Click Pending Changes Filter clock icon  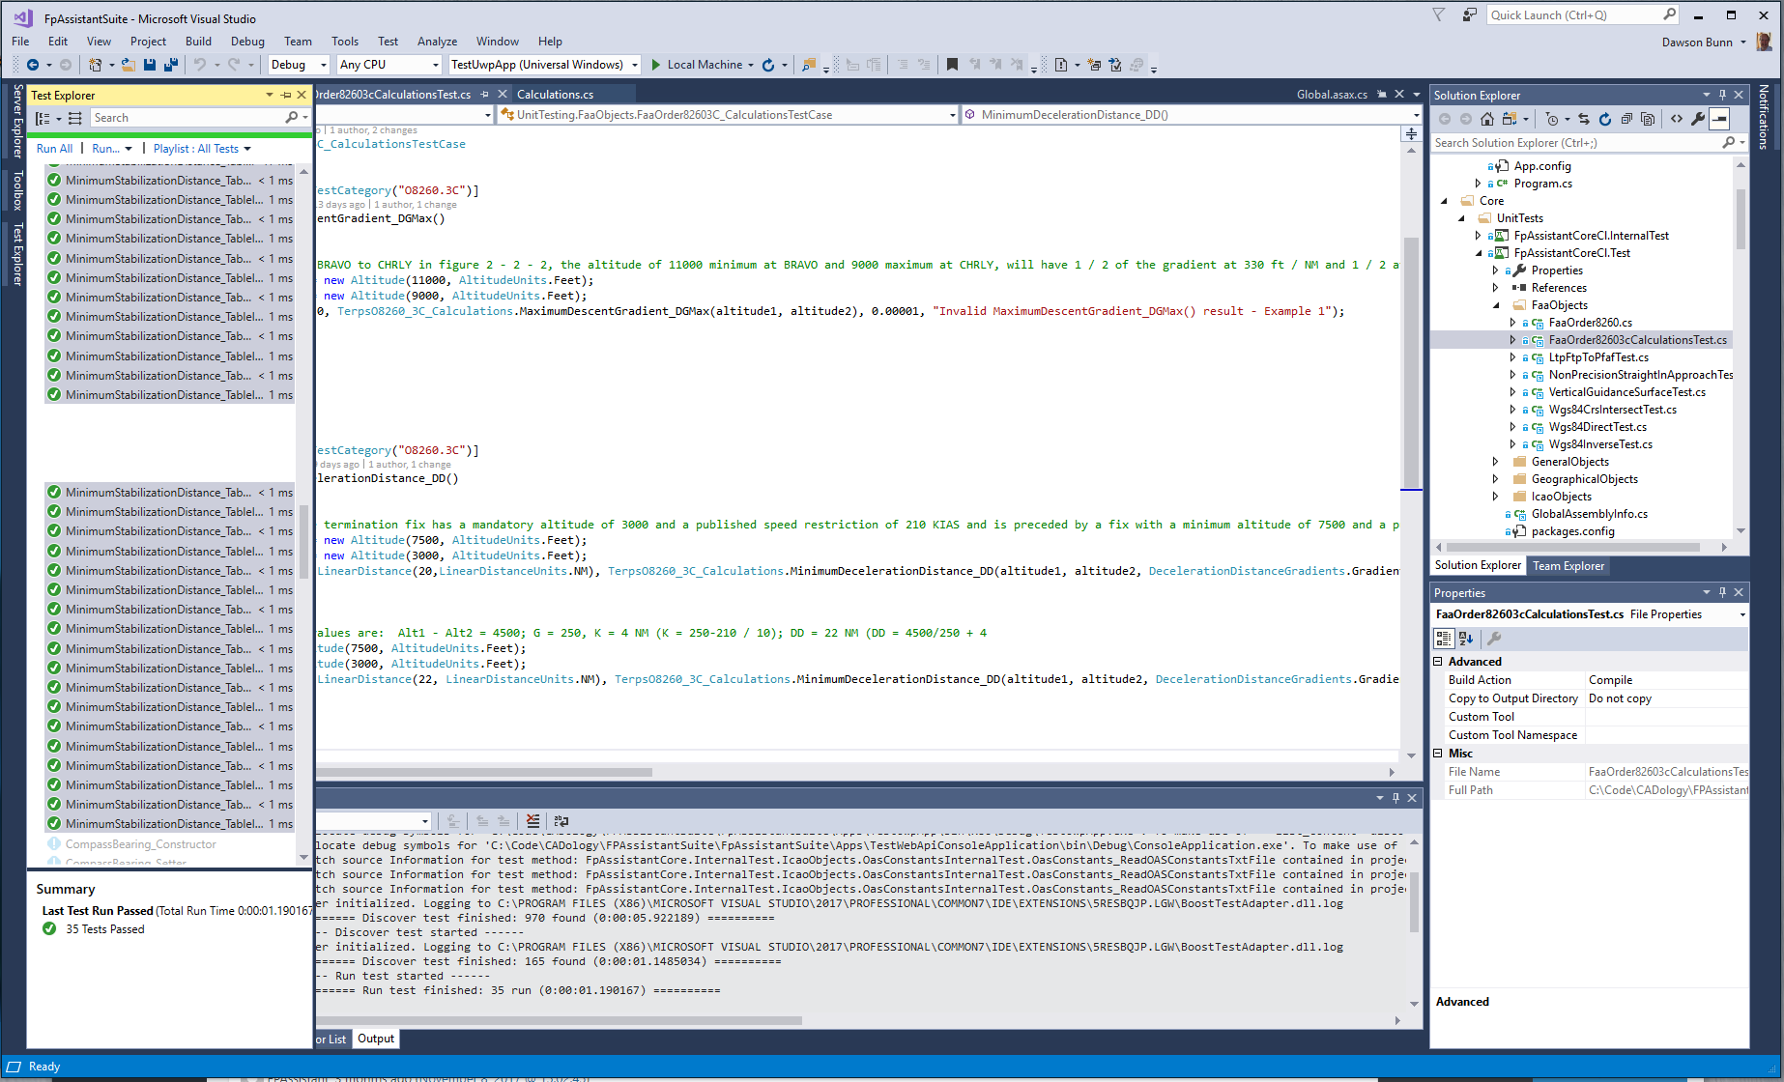click(x=1552, y=119)
